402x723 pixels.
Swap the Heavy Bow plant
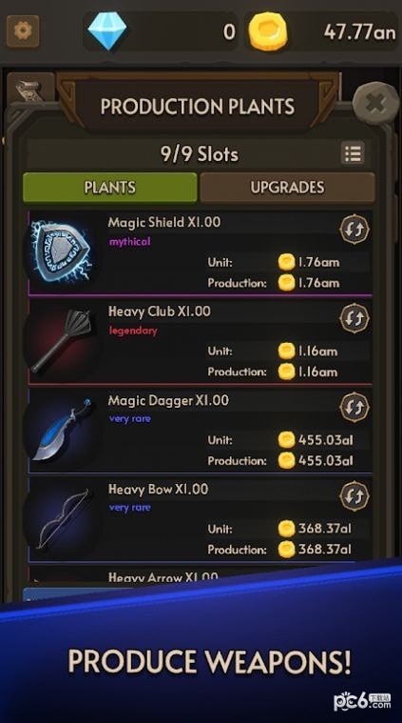coord(354,495)
